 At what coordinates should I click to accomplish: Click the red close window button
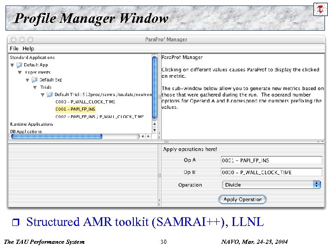pyautogui.click(x=13, y=39)
